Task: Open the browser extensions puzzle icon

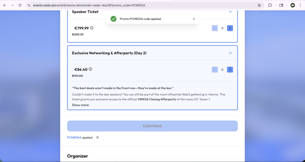Action: (270, 5)
